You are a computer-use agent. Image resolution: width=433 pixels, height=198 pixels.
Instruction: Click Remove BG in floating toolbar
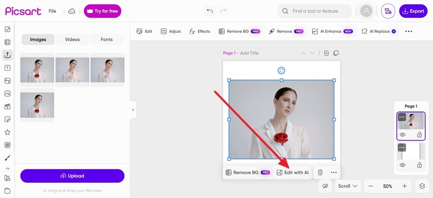pos(248,173)
